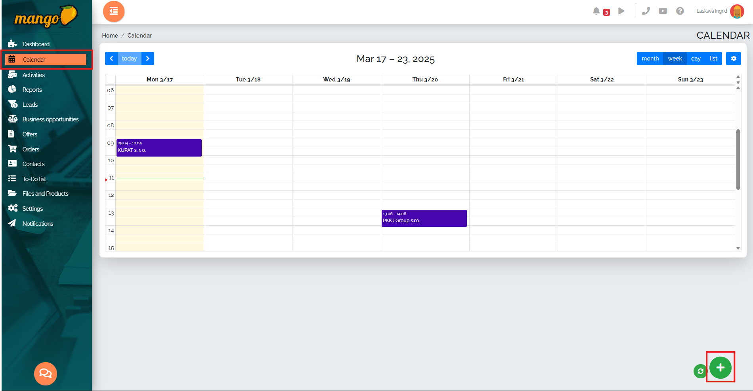Click Mar 17 – 23, 2025 title

click(396, 59)
